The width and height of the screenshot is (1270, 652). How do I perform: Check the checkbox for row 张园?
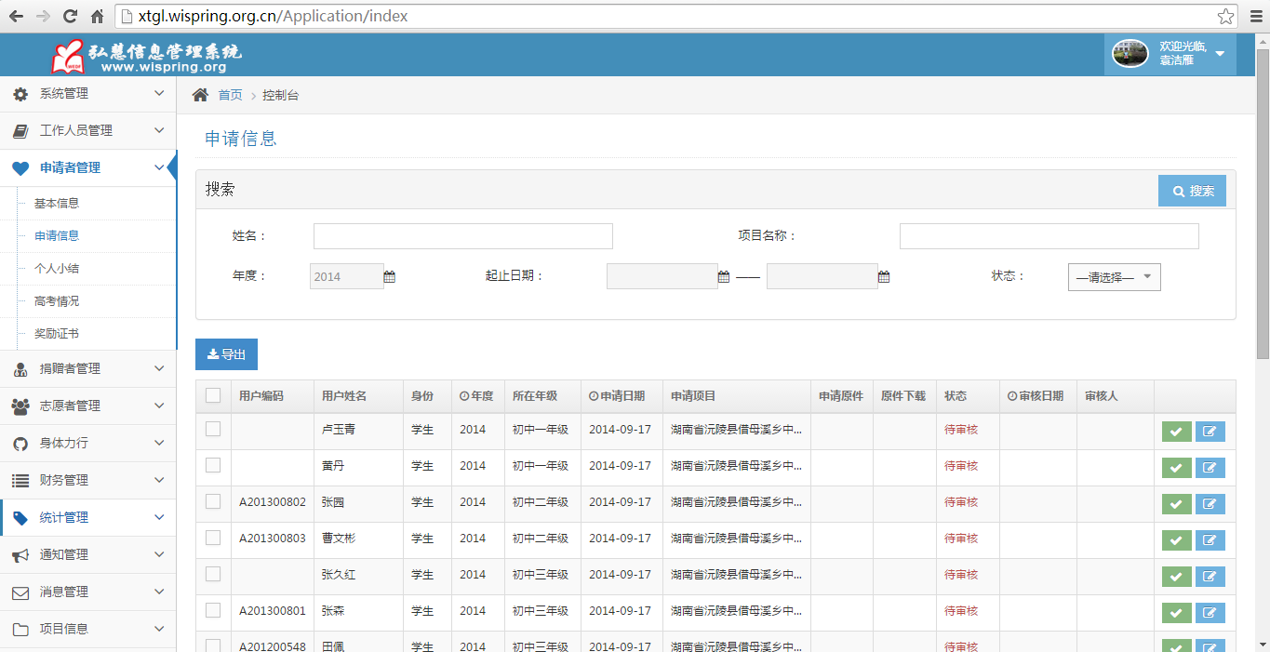[213, 501]
